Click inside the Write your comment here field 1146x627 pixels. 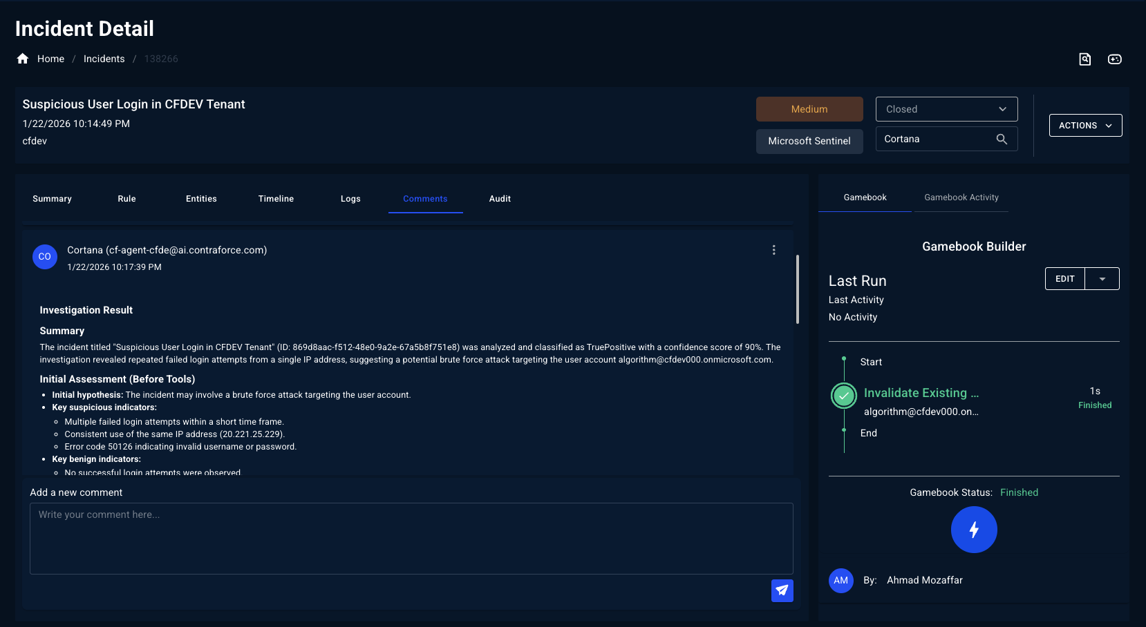pos(411,539)
